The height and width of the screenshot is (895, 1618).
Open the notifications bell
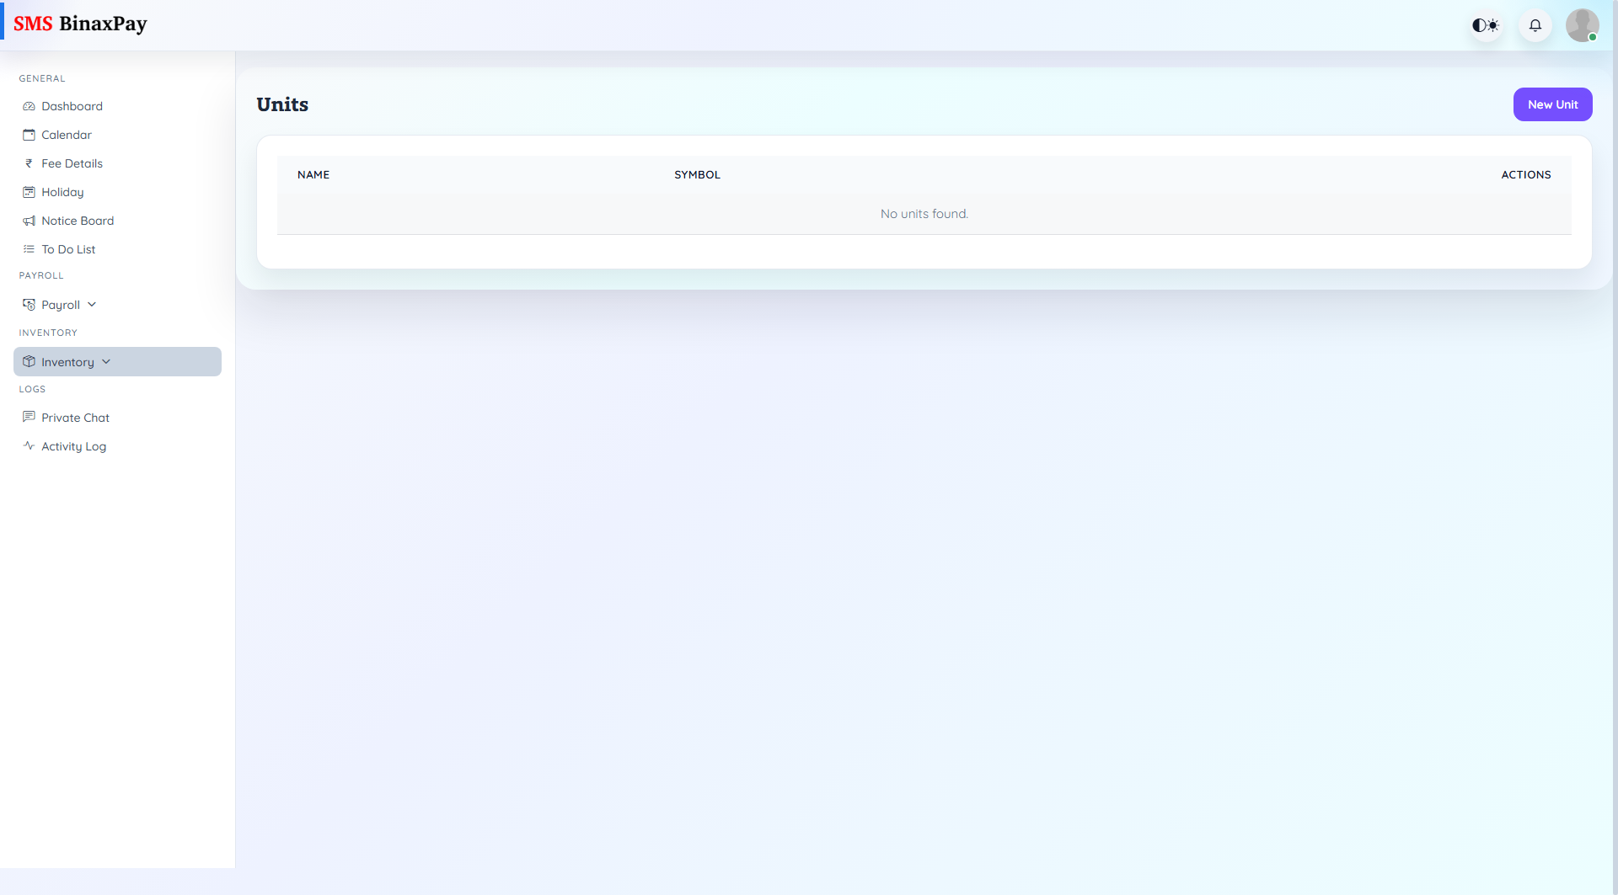1535,25
